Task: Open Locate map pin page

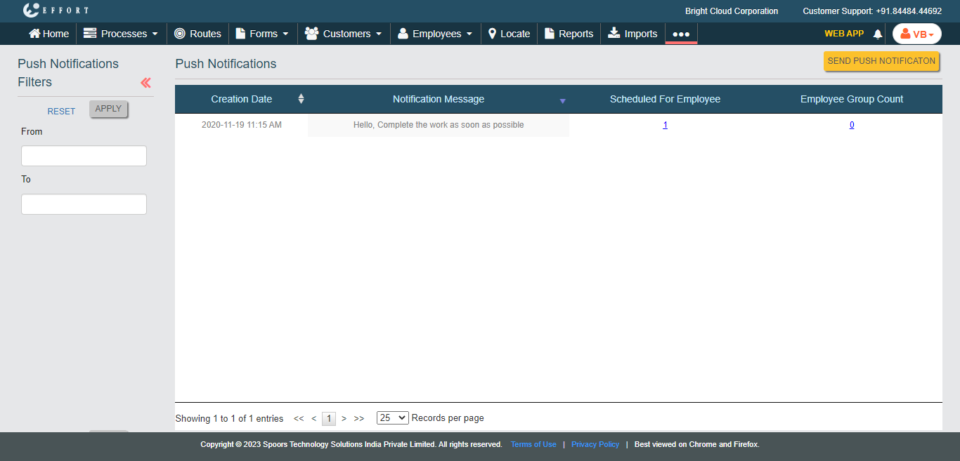Action: [509, 34]
